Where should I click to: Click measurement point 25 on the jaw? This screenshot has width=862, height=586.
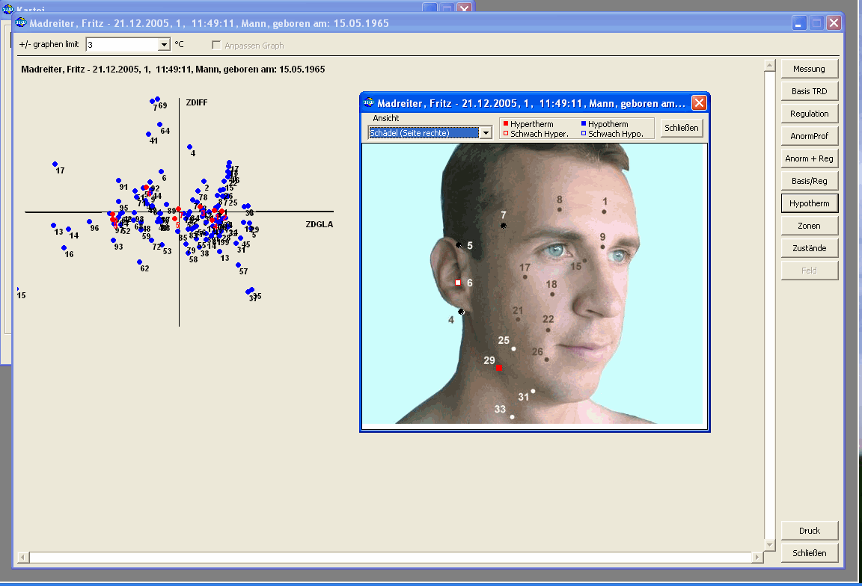point(513,349)
